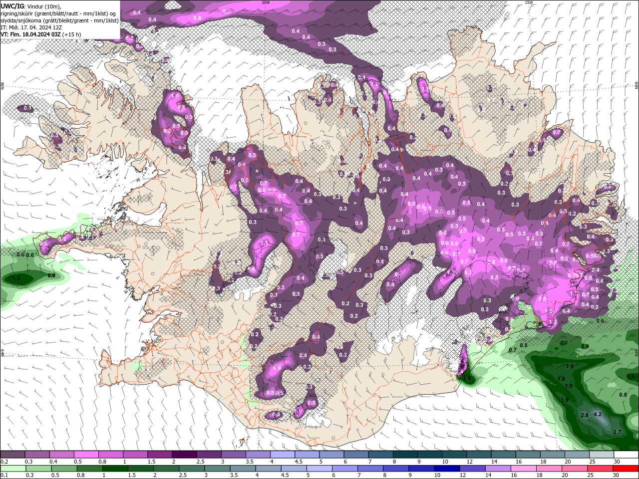Screen dimensions: 639x479
Task: Pick the palest green swatch starting the rain scale
Action: pyautogui.click(x=12, y=468)
